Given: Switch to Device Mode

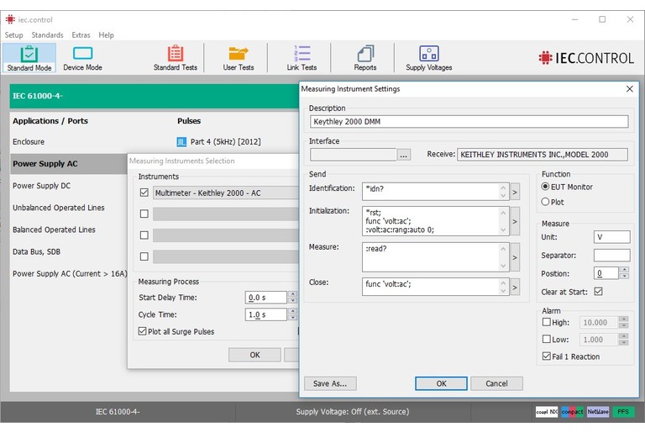Looking at the screenshot, I should (x=82, y=58).
